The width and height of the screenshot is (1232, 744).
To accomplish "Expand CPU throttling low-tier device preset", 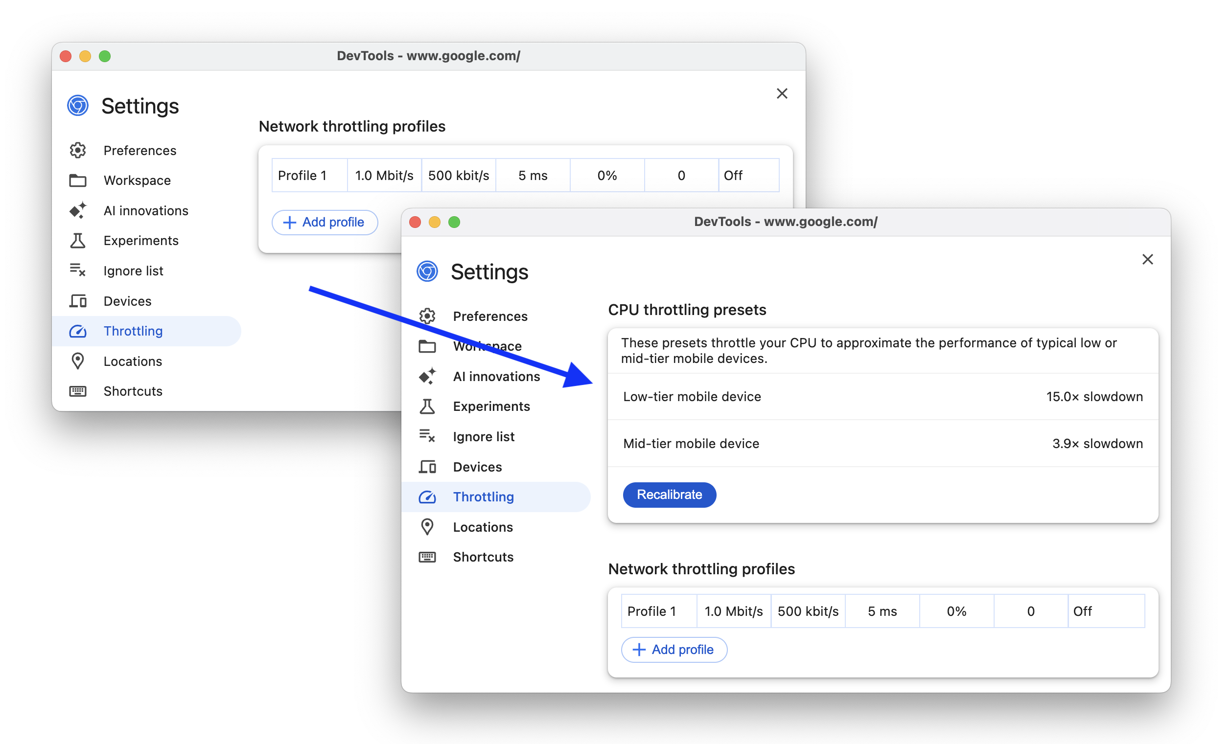I will tap(880, 397).
